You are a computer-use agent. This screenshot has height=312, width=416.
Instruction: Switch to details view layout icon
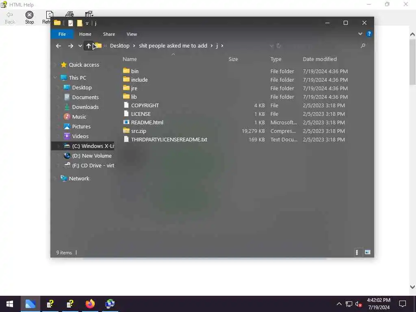(357, 252)
